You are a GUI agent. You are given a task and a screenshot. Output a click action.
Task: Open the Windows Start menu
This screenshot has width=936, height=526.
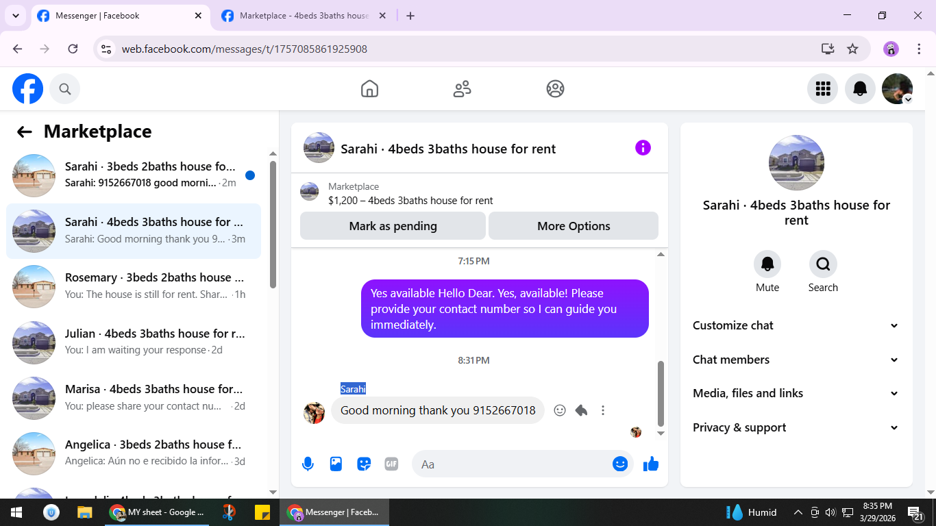(x=16, y=512)
